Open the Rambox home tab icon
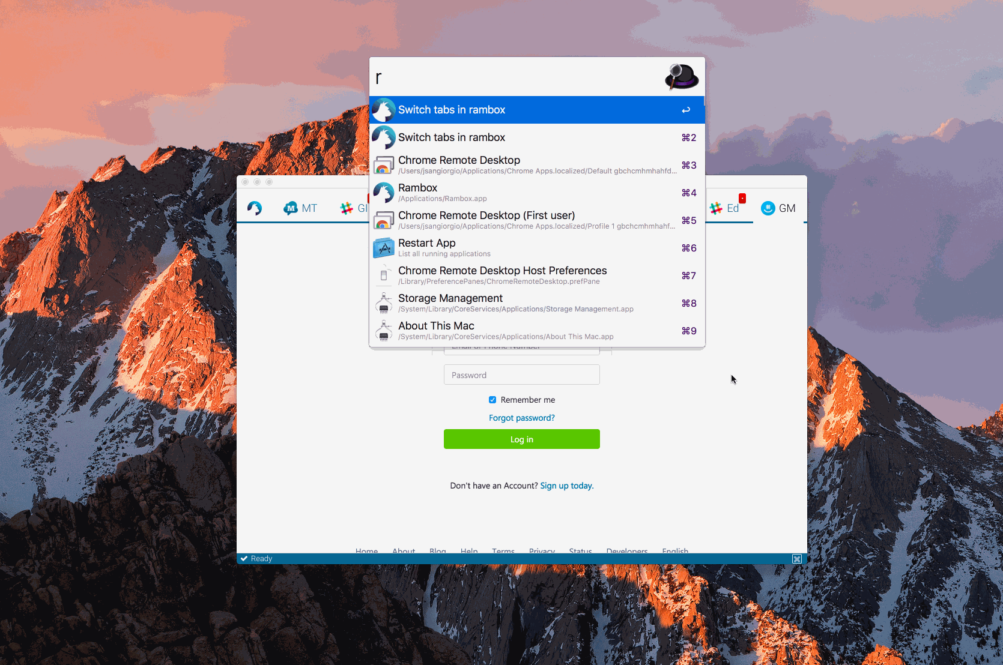 pyautogui.click(x=255, y=208)
